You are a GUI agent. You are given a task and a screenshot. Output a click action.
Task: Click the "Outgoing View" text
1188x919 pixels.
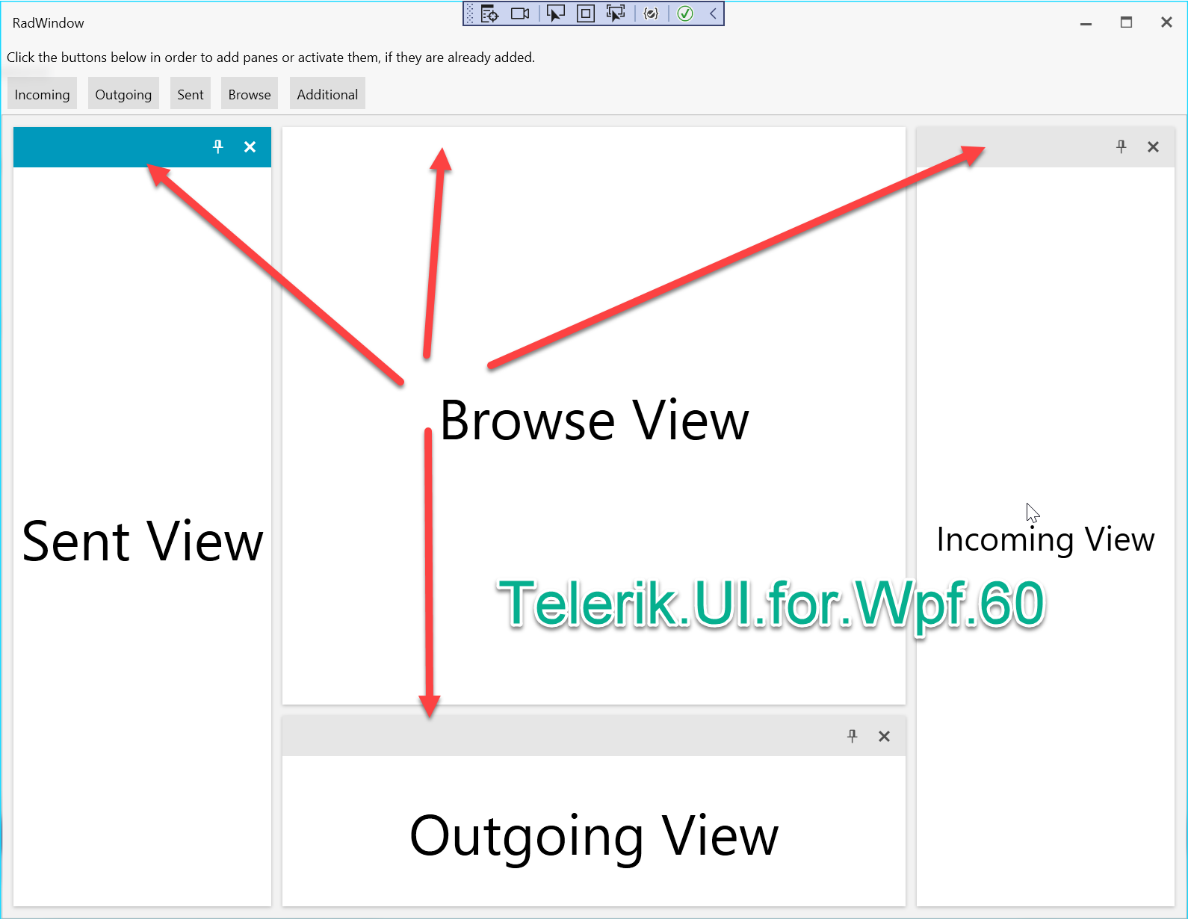[x=594, y=837]
